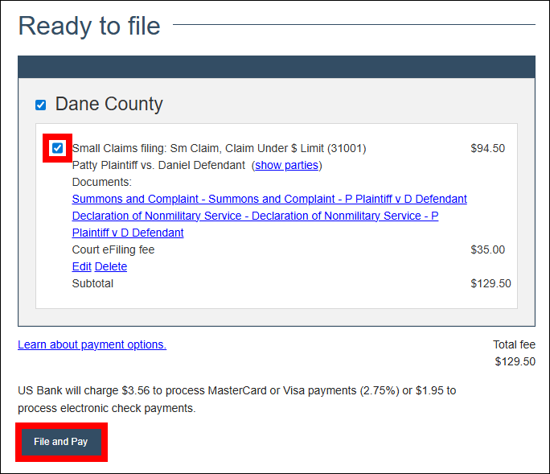Screen dimensions: 550x474
Task: Open the Summons and Complaint document link
Action: click(269, 199)
